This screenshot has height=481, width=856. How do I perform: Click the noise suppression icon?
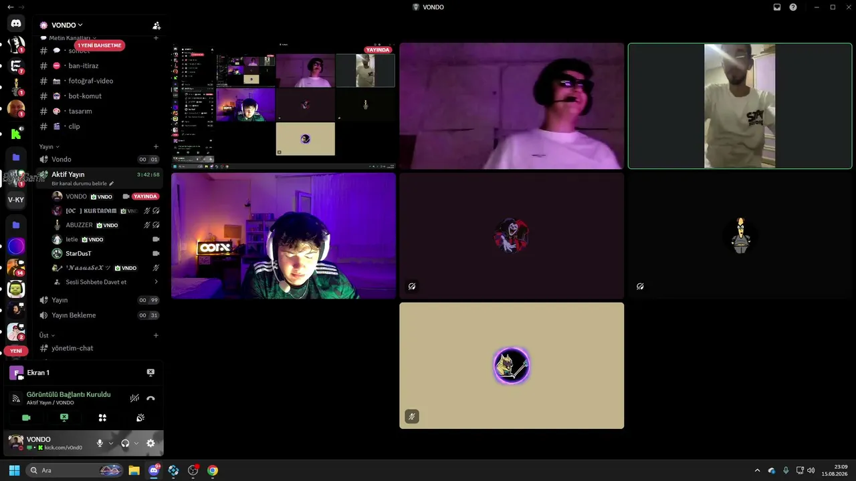click(x=134, y=398)
